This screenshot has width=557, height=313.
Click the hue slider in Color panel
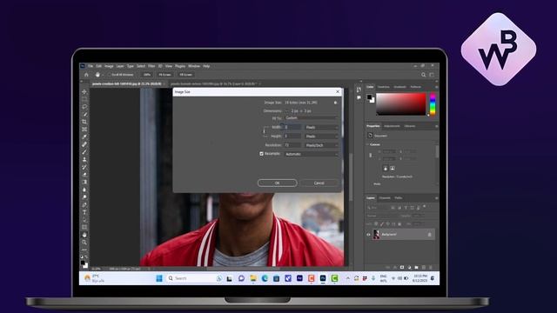coord(433,104)
